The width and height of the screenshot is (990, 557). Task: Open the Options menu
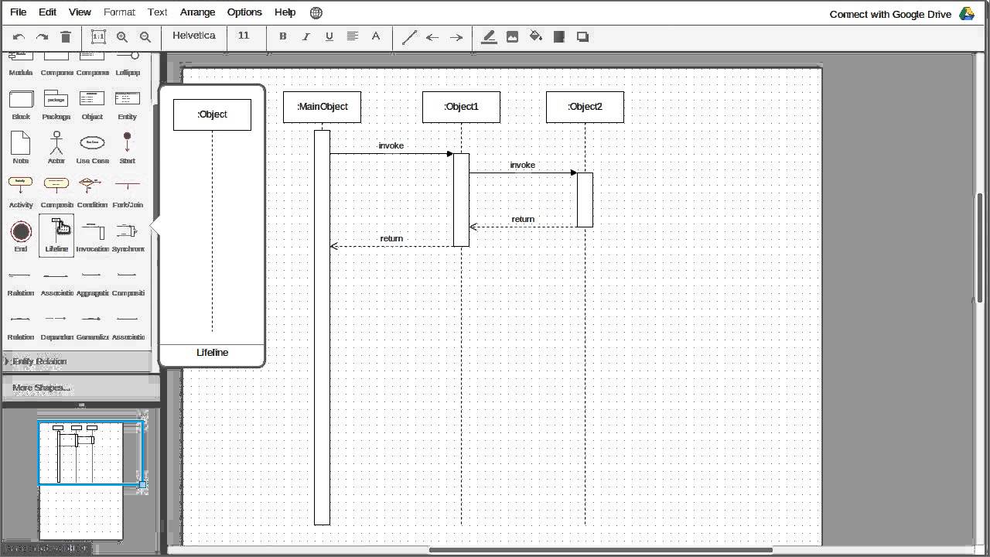[x=244, y=12]
